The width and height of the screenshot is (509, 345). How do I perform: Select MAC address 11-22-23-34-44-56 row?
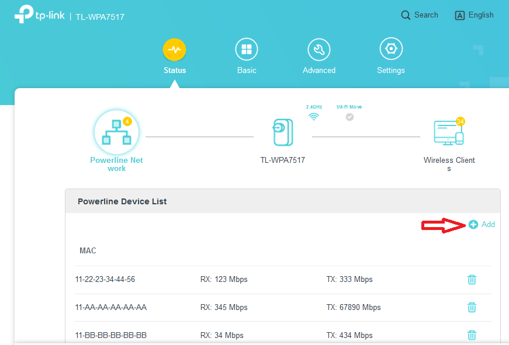coord(105,279)
